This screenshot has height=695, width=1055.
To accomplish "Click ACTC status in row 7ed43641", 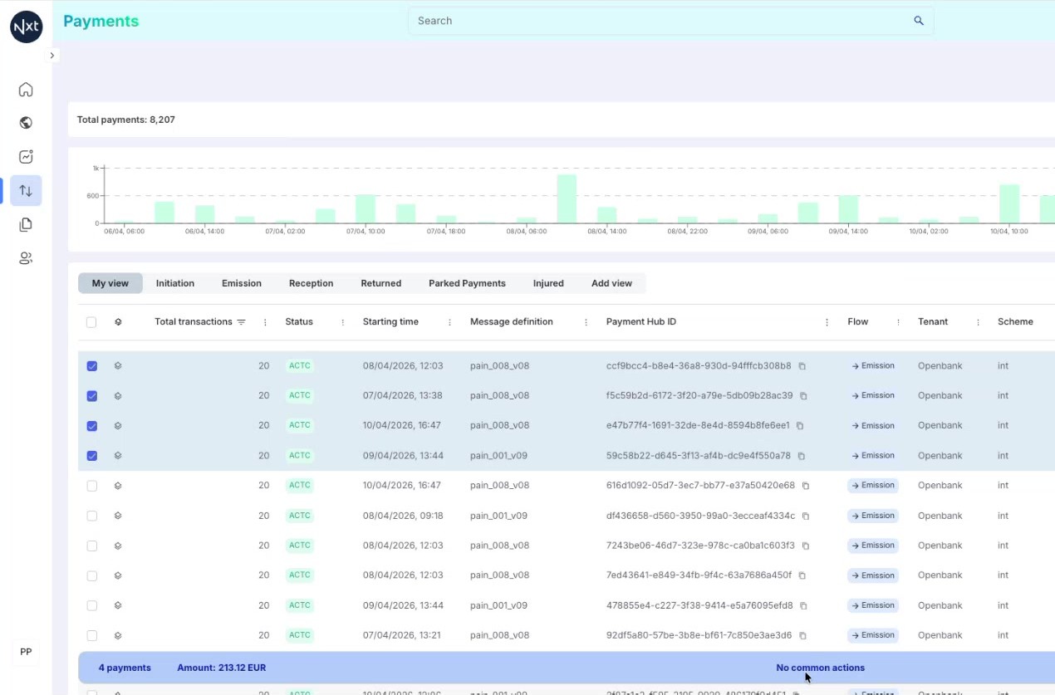I will (299, 575).
